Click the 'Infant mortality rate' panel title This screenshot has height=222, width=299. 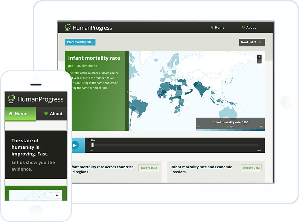94,58
